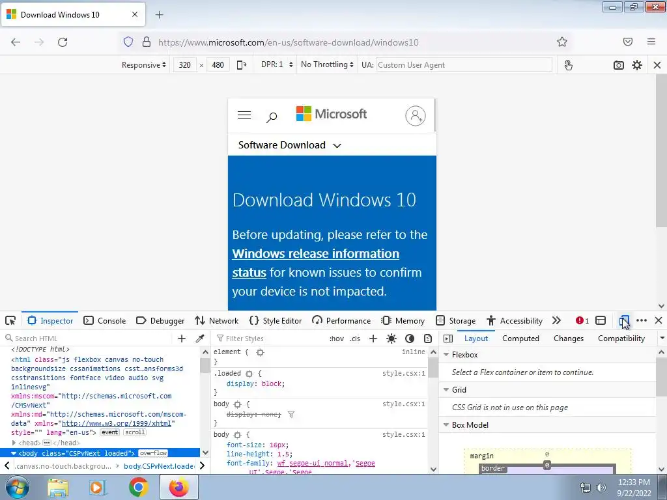Expand the head element node

pyautogui.click(x=14, y=443)
